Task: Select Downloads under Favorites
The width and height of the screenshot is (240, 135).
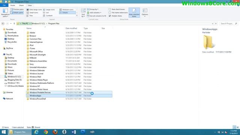Action: tap(12, 33)
